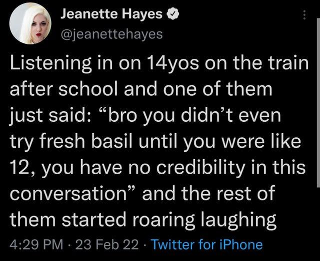Open the Twitter for iPhone source link
The height and width of the screenshot is (261, 320).
206,244
